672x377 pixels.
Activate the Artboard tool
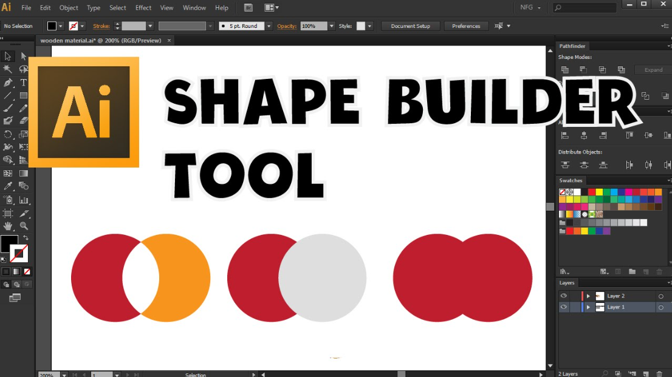(x=8, y=213)
